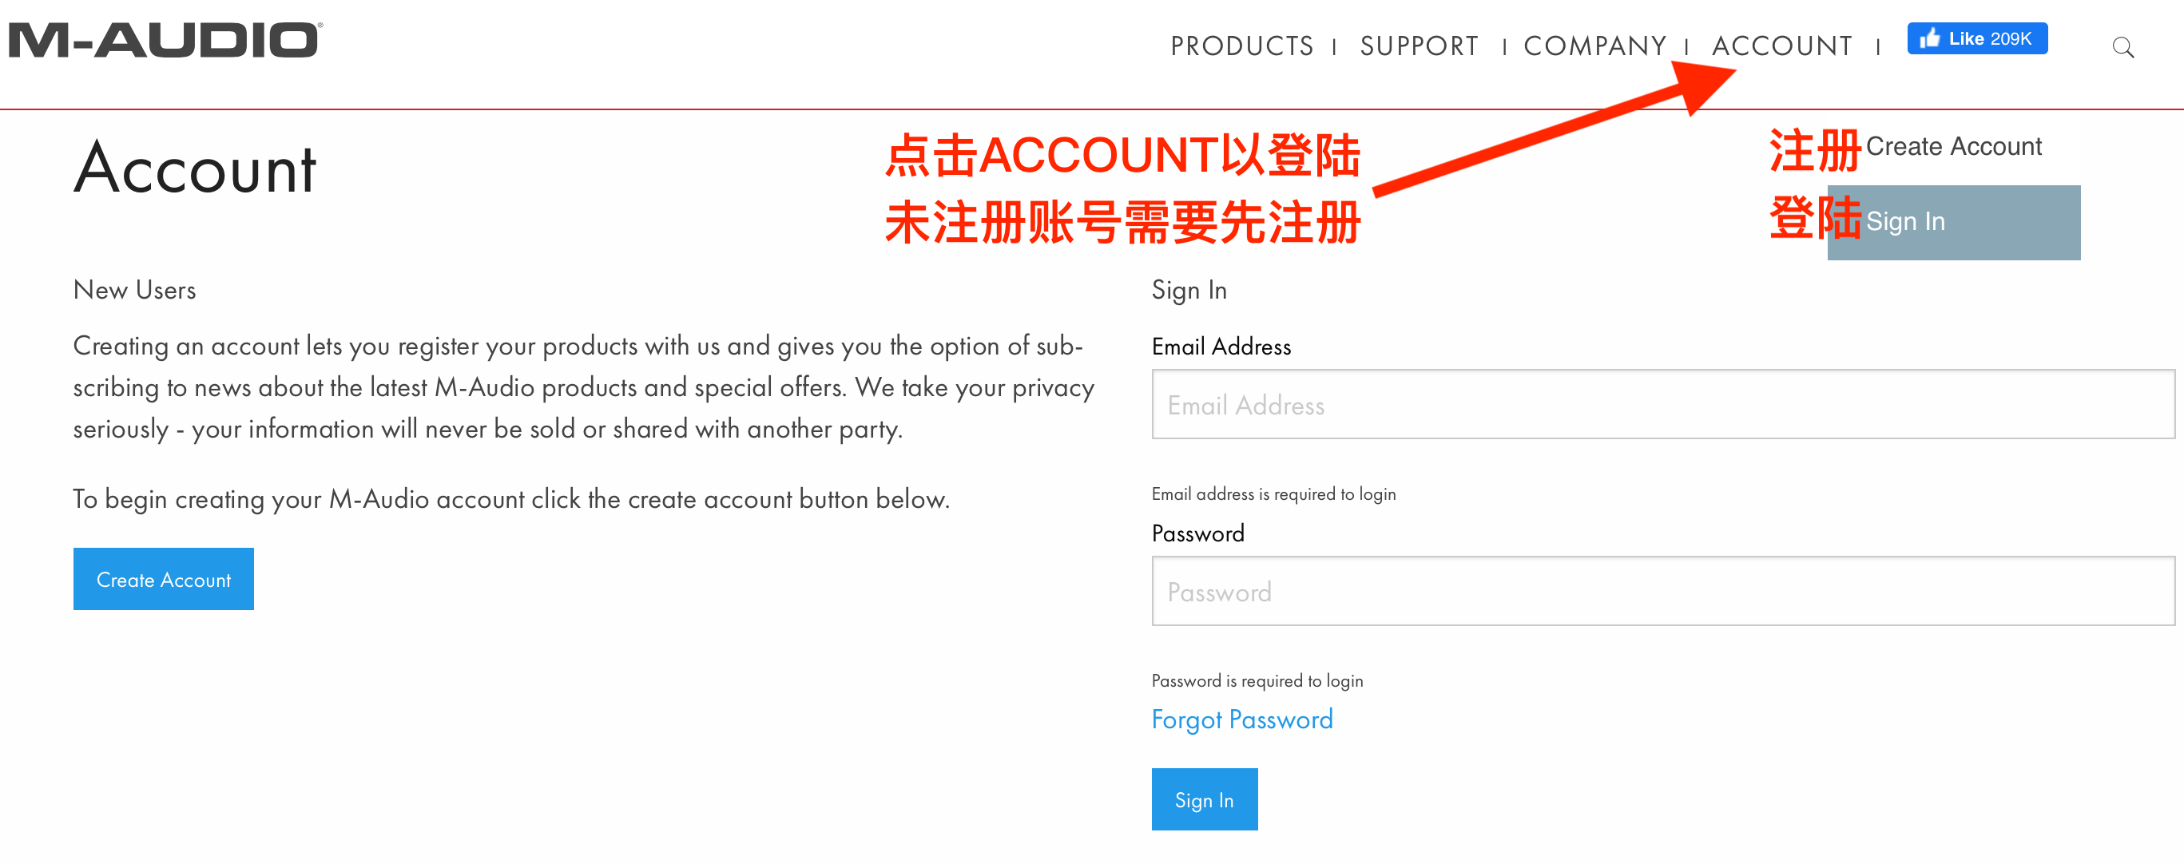
Task: Click the Facebook Like thumbs-up button
Action: click(1977, 39)
